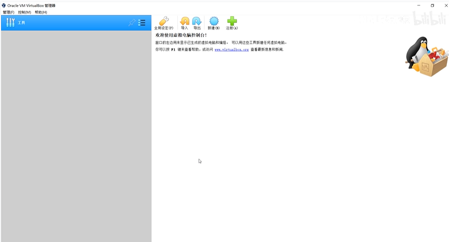Click the Tux penguin toolbox image

(x=427, y=56)
